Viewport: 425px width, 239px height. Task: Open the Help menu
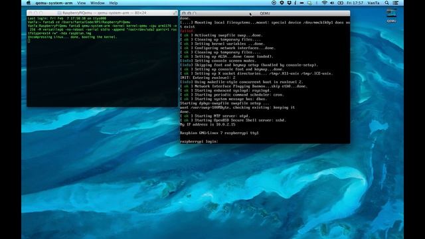(x=114, y=3)
